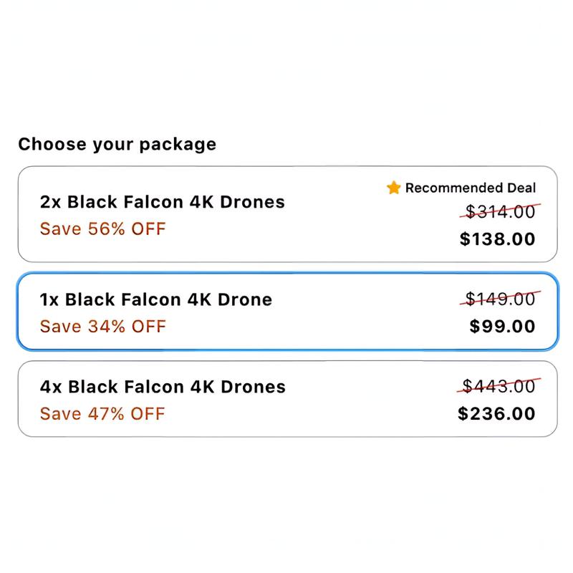Click the crossed-out $443.00 original price
The image size is (573, 573).
click(499, 387)
